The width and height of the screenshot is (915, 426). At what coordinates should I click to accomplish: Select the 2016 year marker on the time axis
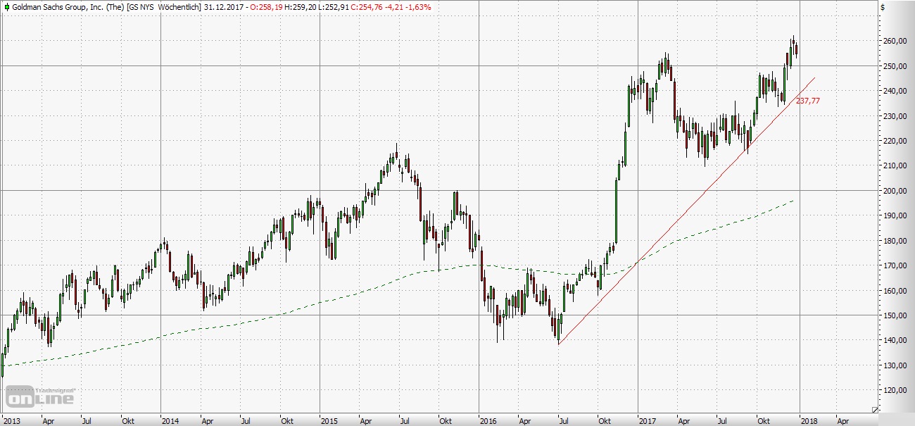tap(488, 420)
